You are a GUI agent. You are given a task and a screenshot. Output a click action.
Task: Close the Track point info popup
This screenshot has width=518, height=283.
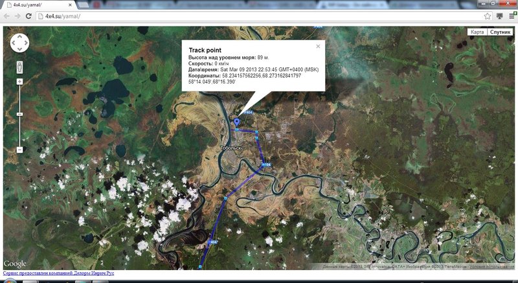(x=318, y=46)
